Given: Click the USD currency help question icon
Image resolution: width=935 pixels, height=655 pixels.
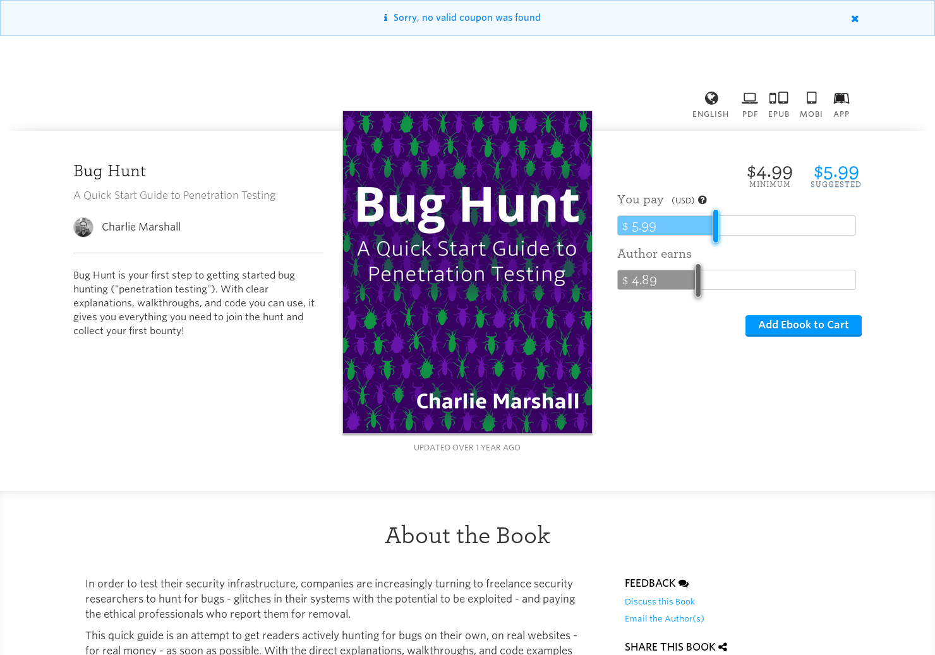Looking at the screenshot, I should (703, 200).
